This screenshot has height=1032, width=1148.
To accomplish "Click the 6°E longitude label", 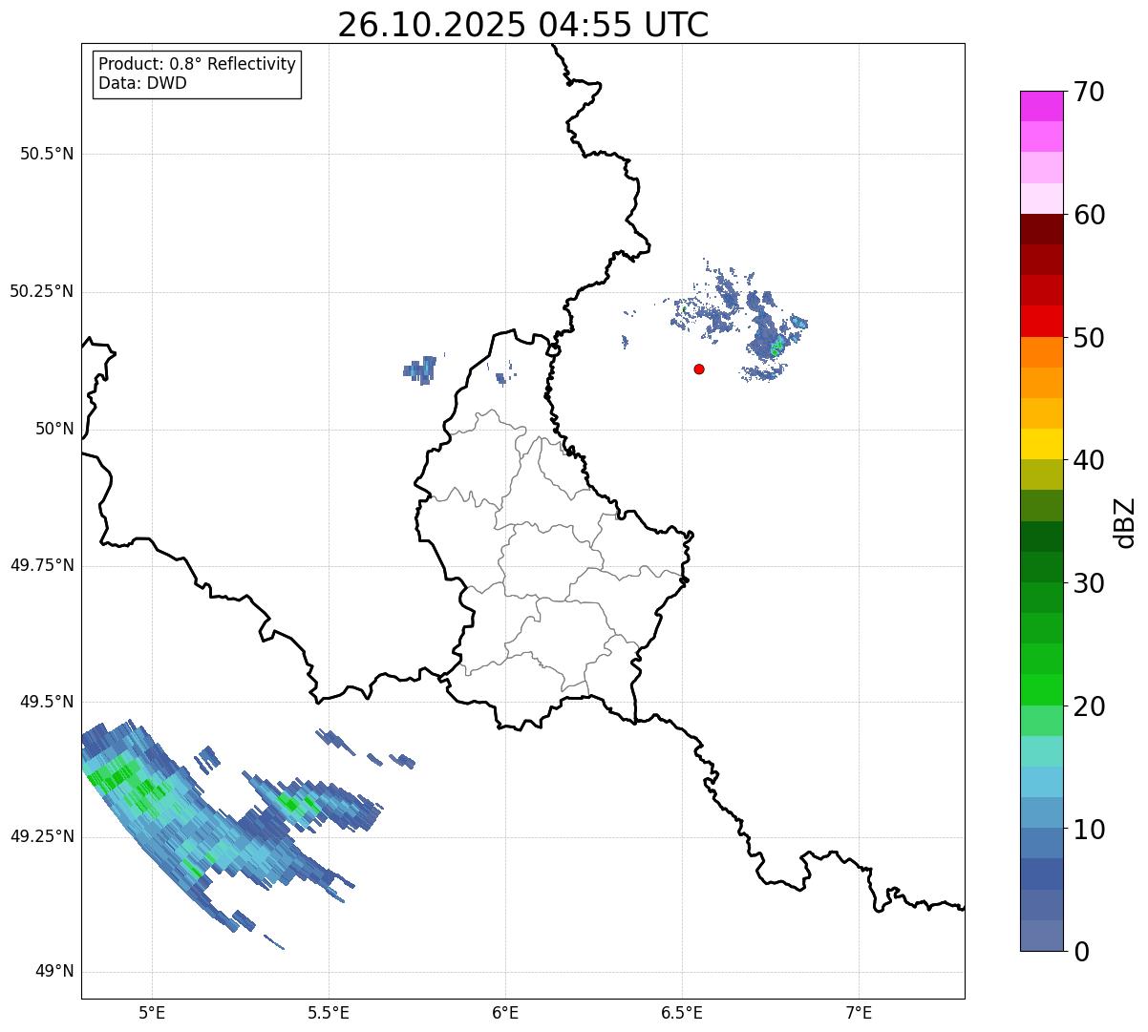I will tap(505, 1012).
